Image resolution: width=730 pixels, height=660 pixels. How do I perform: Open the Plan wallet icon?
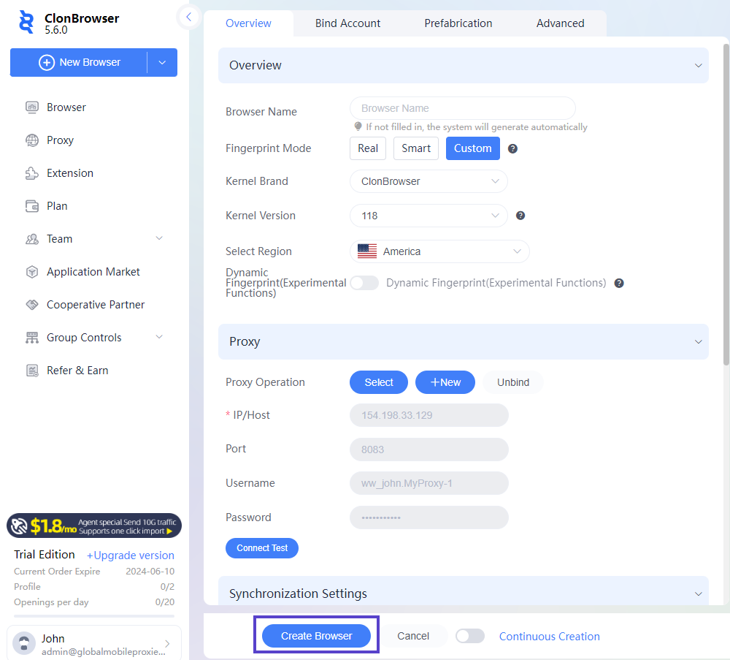click(32, 206)
